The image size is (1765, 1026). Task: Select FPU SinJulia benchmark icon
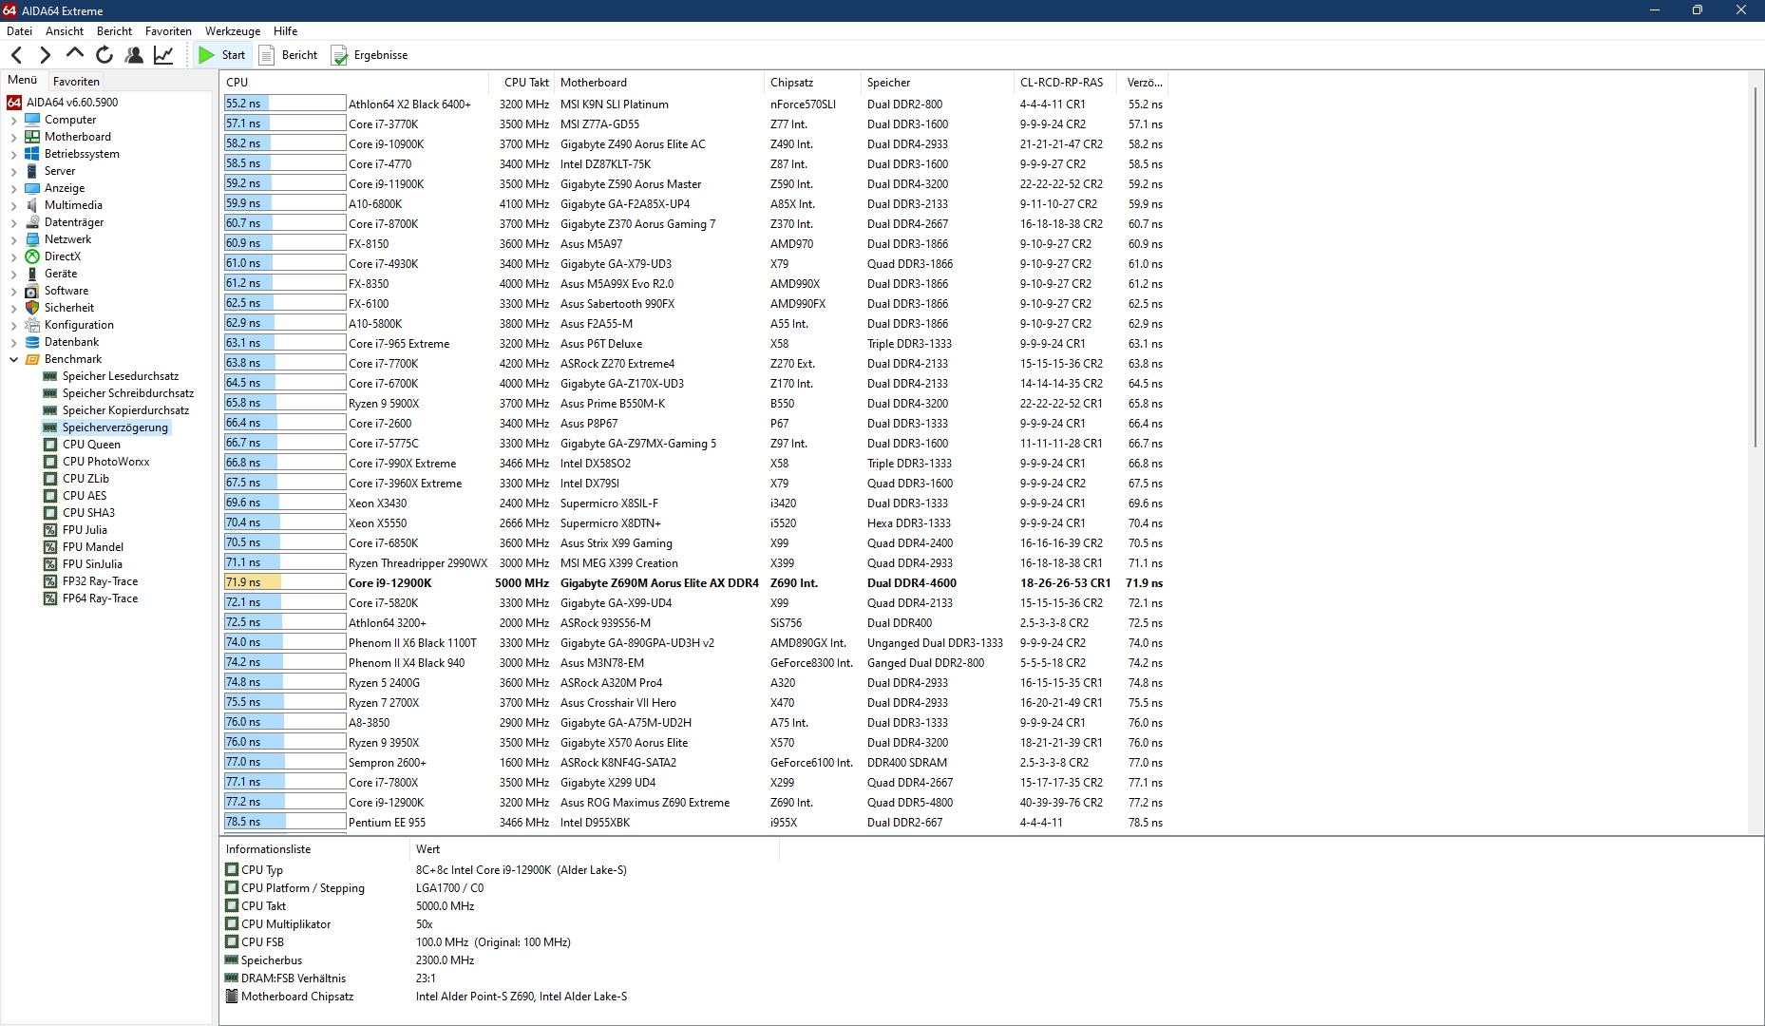pyautogui.click(x=50, y=564)
